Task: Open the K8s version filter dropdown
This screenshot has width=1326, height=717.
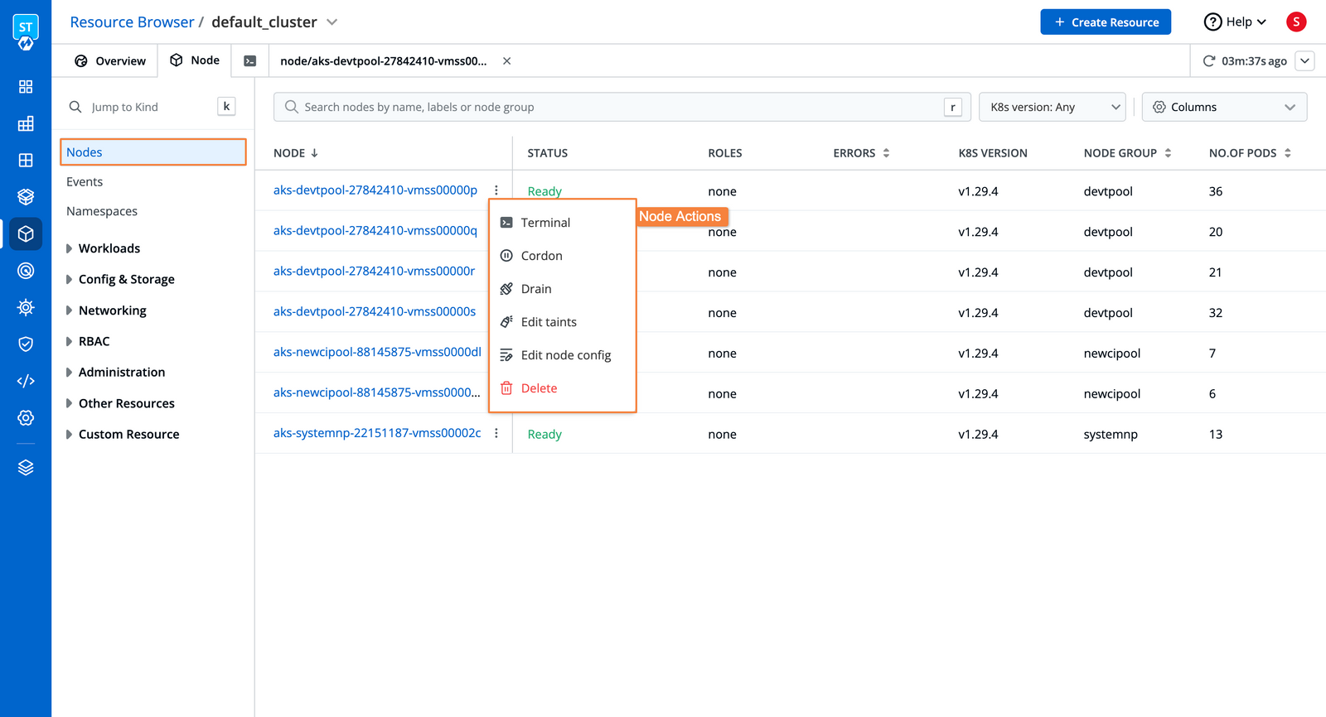Action: point(1052,107)
